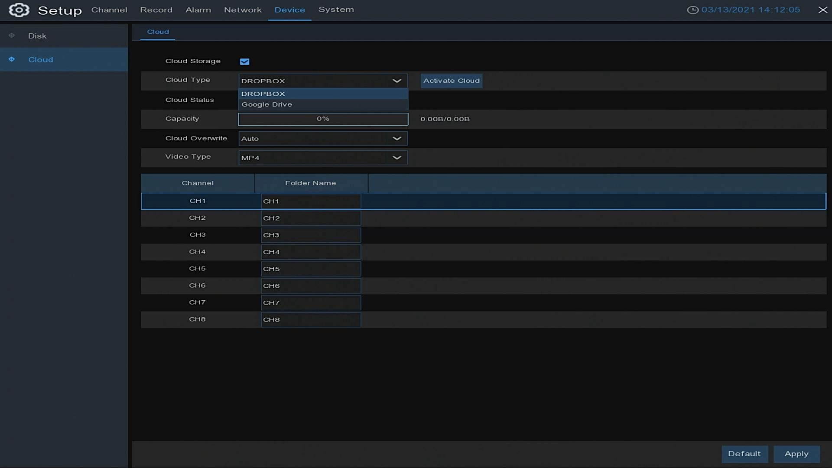Click the Cloud sidebar icon
832x468 pixels.
click(12, 59)
